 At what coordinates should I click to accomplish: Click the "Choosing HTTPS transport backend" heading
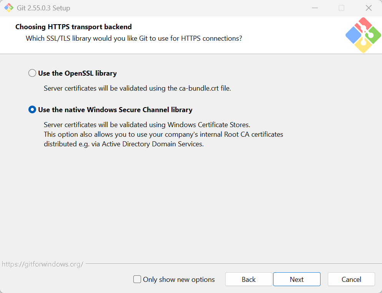[x=73, y=27]
